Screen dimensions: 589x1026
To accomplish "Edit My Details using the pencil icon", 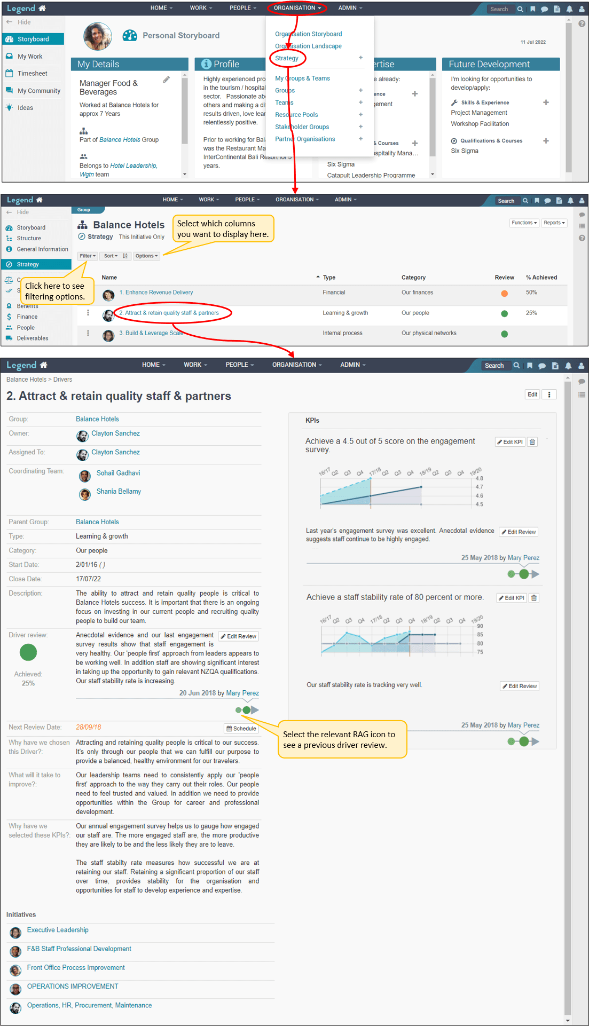I will coord(167,80).
